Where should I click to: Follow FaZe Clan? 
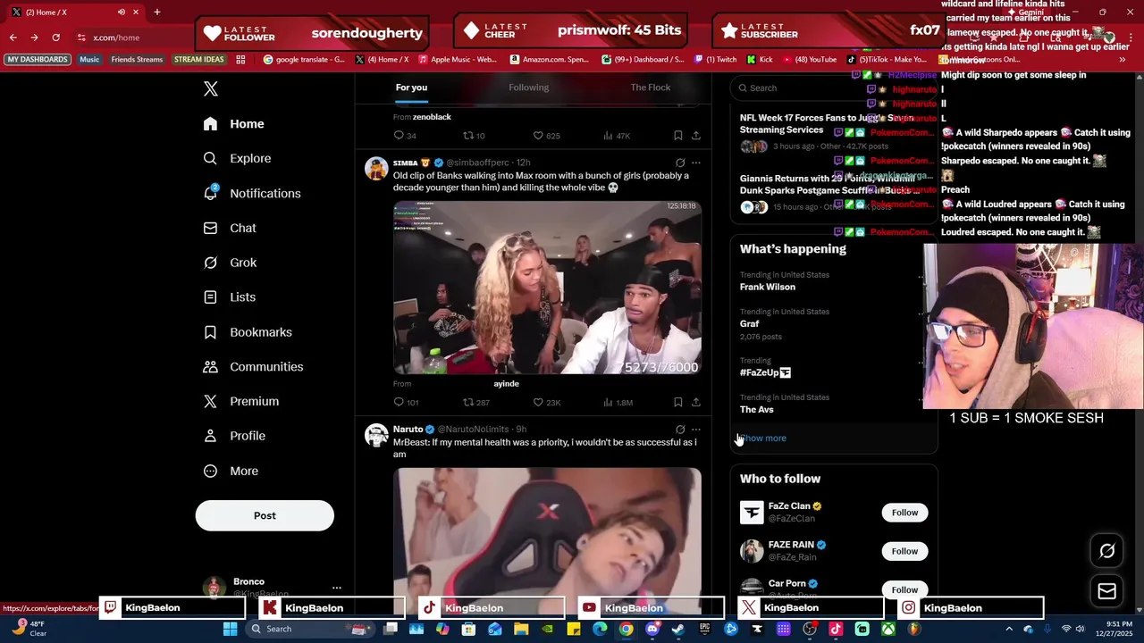pyautogui.click(x=904, y=513)
